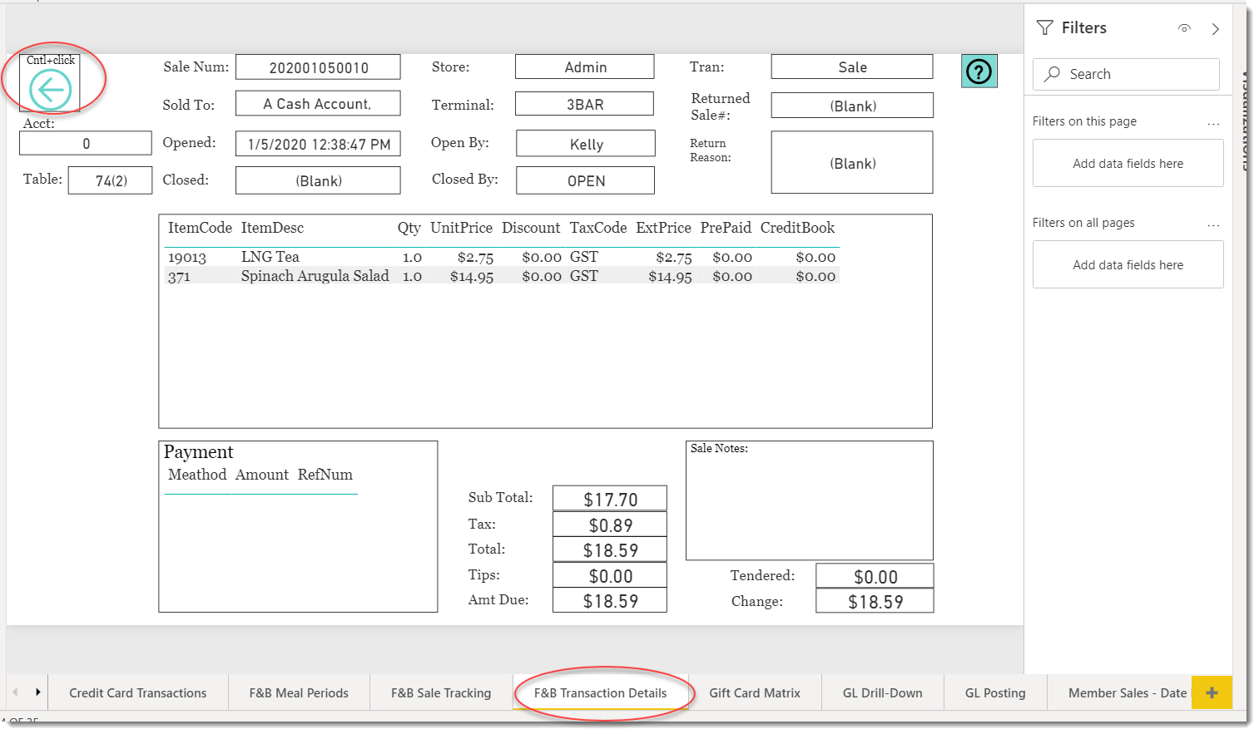Open options for Filters on this page
The width and height of the screenshot is (1259, 734).
click(x=1213, y=123)
